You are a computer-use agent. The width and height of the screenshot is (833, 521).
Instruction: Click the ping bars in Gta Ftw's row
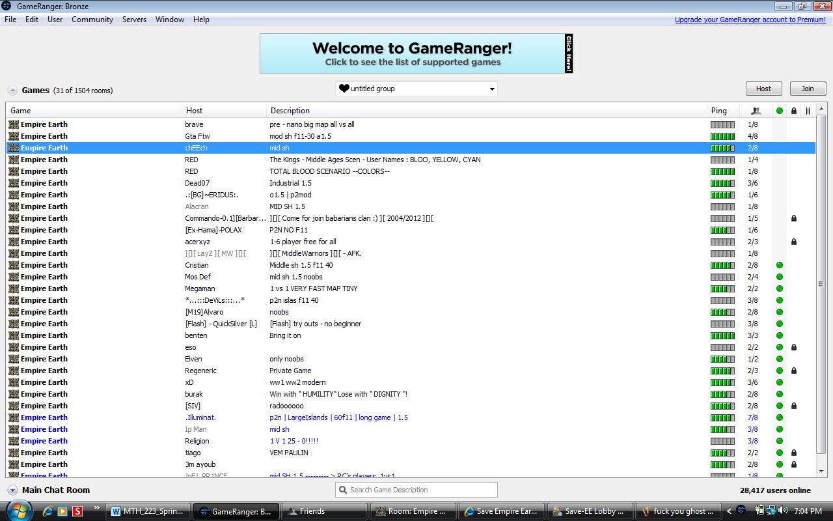(722, 136)
